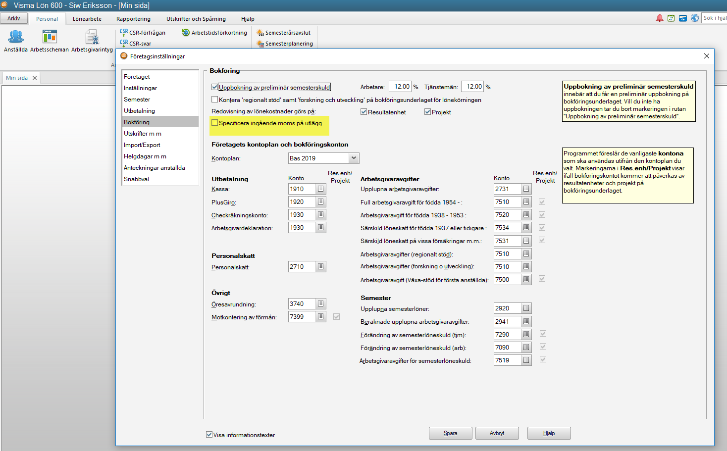Toggle Res.enh/Projekt checkbox for Förändring av semesterlöneskuld (tjm)

pyautogui.click(x=543, y=334)
